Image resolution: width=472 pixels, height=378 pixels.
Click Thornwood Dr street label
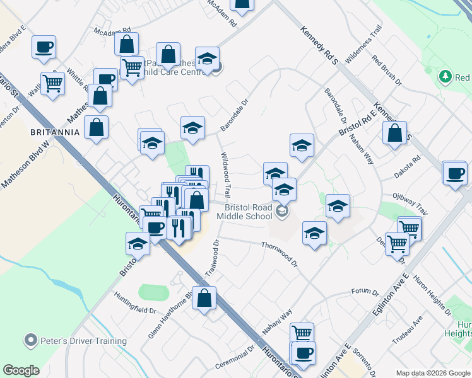point(280,255)
